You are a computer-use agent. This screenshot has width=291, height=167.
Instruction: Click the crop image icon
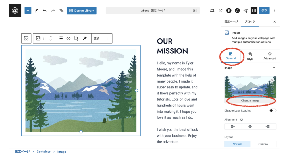(x=76, y=38)
